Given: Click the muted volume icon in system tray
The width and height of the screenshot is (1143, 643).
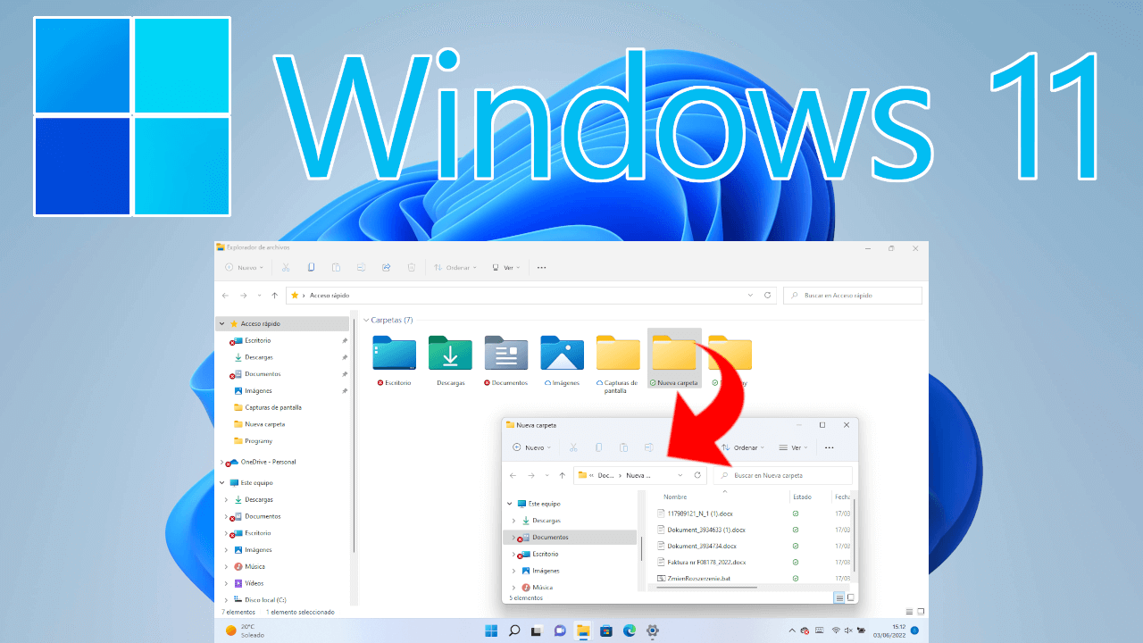Looking at the screenshot, I should (x=849, y=630).
